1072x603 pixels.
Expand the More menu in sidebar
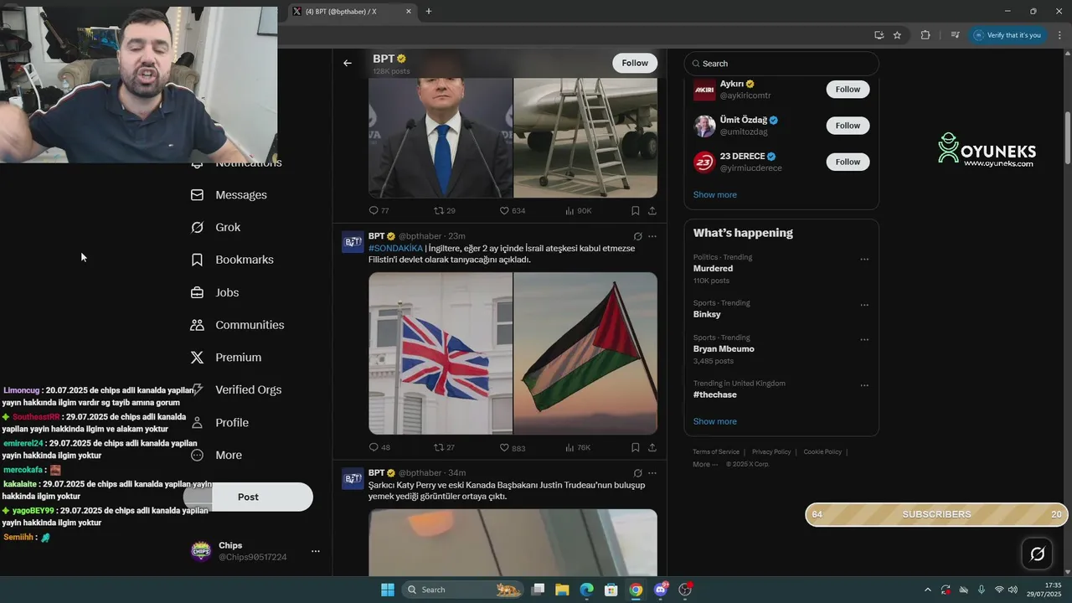[216, 456]
